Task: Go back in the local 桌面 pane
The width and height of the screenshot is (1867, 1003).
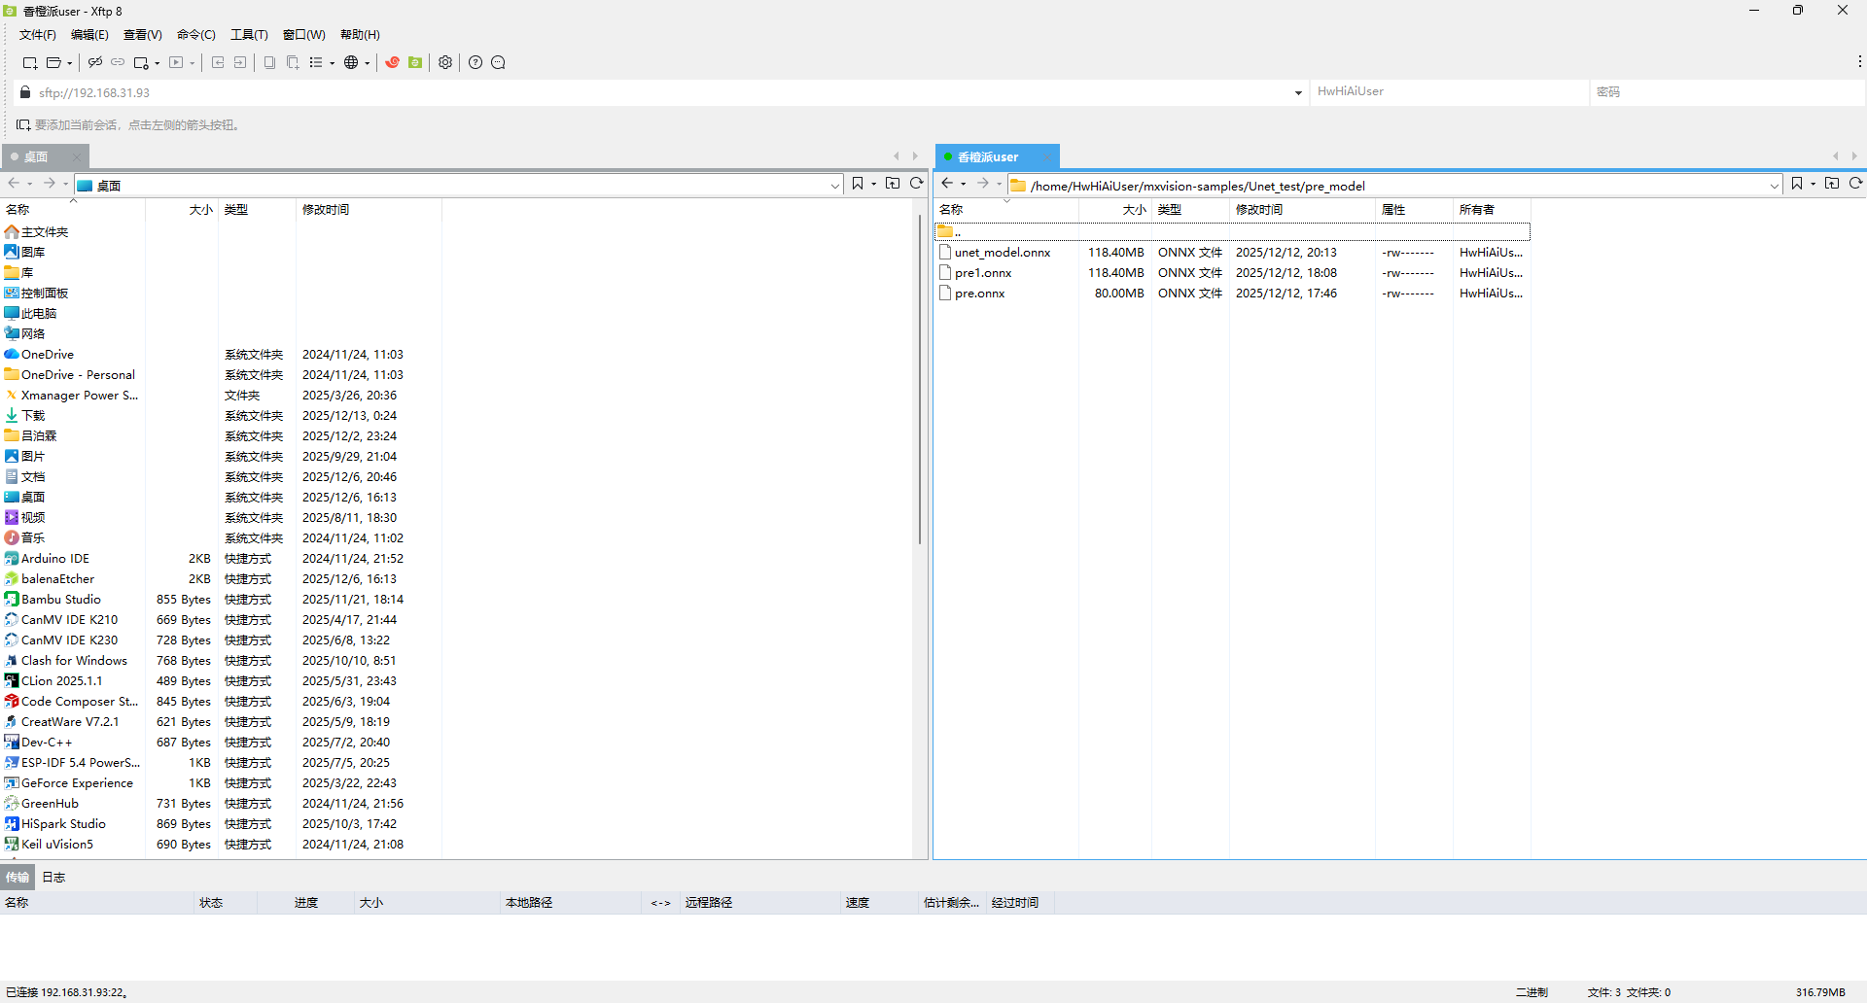Action: [14, 184]
